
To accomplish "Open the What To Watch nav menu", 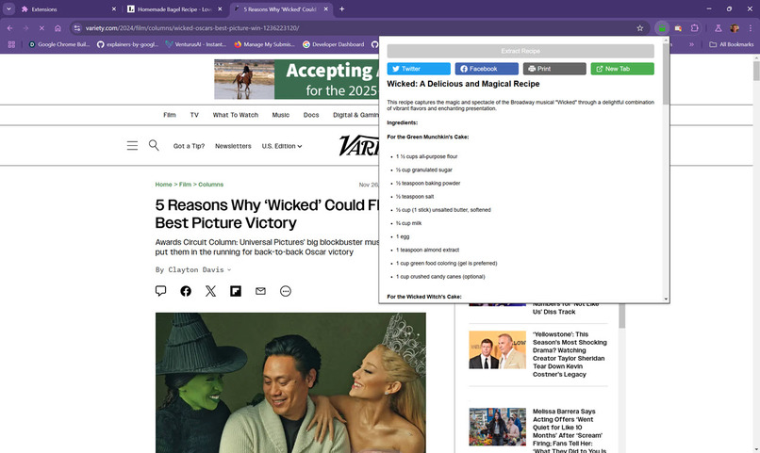I will [x=236, y=115].
